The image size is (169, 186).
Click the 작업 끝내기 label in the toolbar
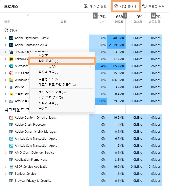(x=128, y=6)
